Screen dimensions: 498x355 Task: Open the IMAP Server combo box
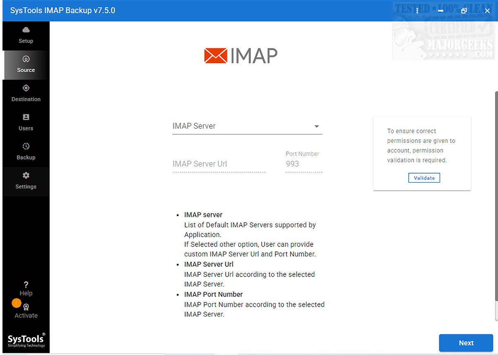(x=247, y=126)
